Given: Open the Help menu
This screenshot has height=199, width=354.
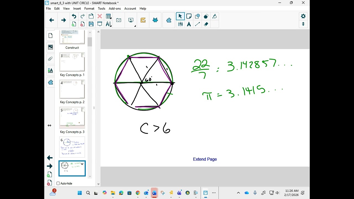Looking at the screenshot, I should tap(143, 9).
